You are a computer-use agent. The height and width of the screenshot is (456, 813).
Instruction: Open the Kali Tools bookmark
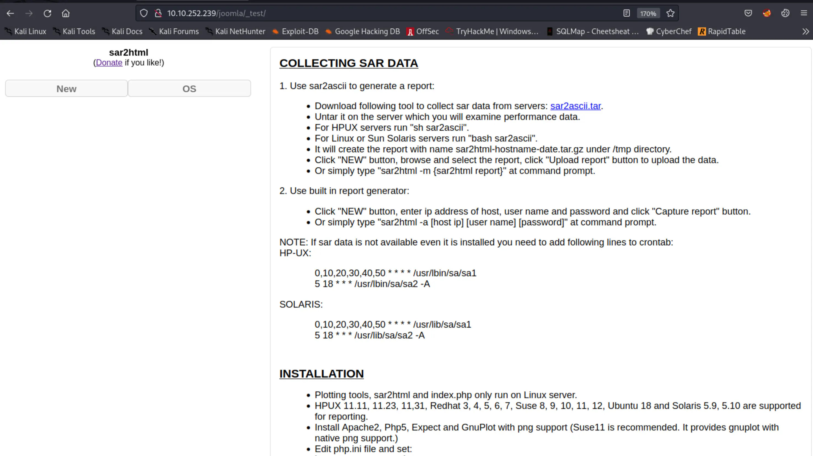coord(74,32)
